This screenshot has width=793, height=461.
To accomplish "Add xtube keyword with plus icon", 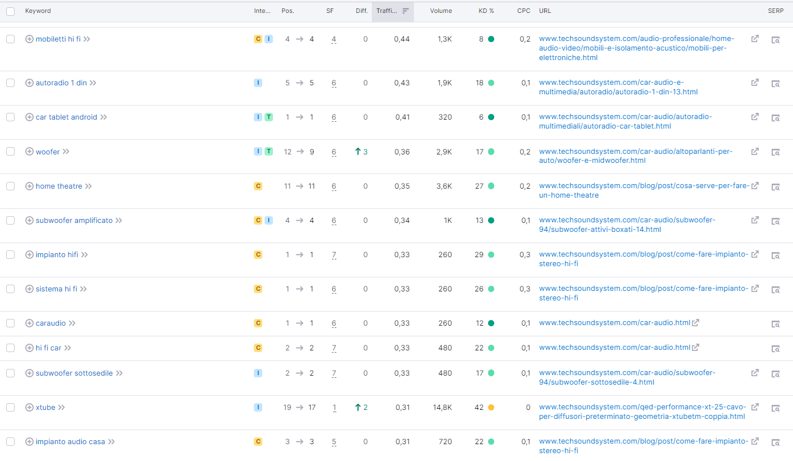I will 29,407.
